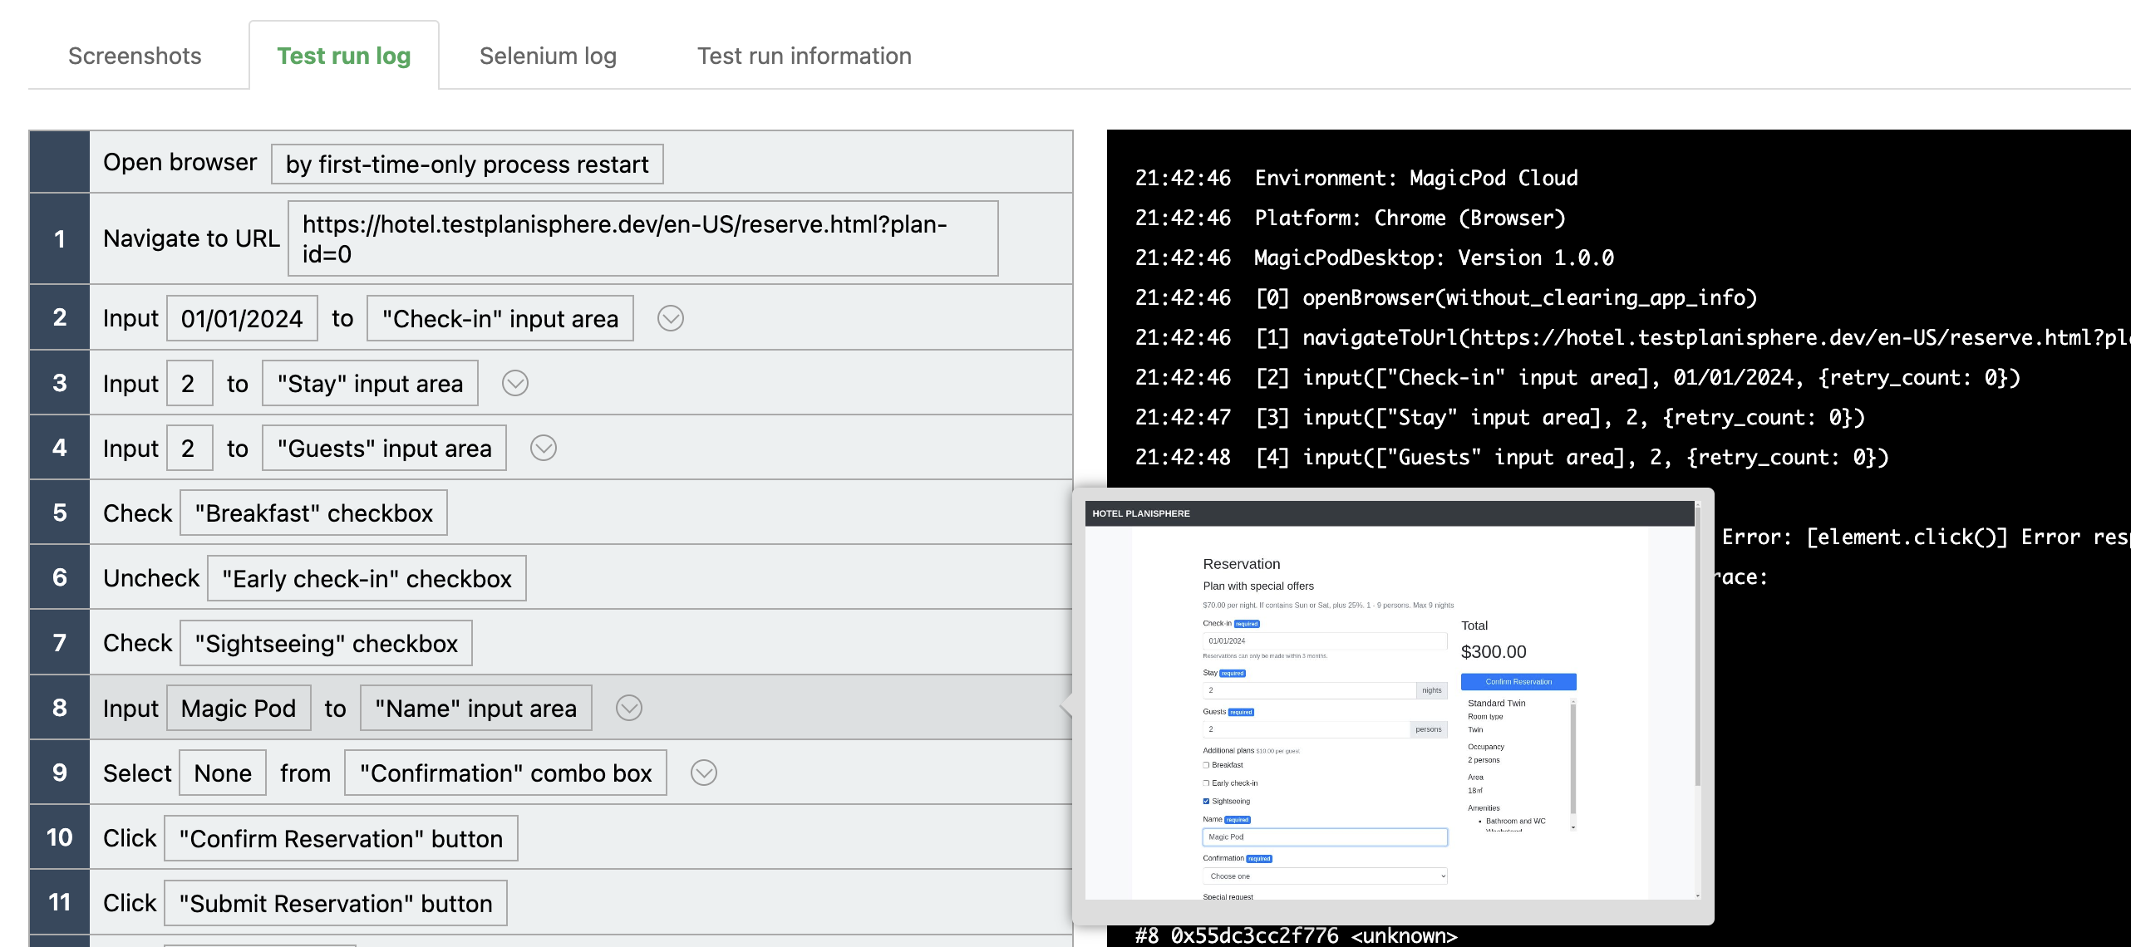Click the "Guests" input area element box
The height and width of the screenshot is (947, 2131).
pos(384,448)
